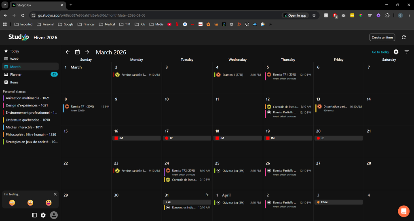Open the user profile avatar in the sidebar
This screenshot has width=414, height=221.
(54, 215)
